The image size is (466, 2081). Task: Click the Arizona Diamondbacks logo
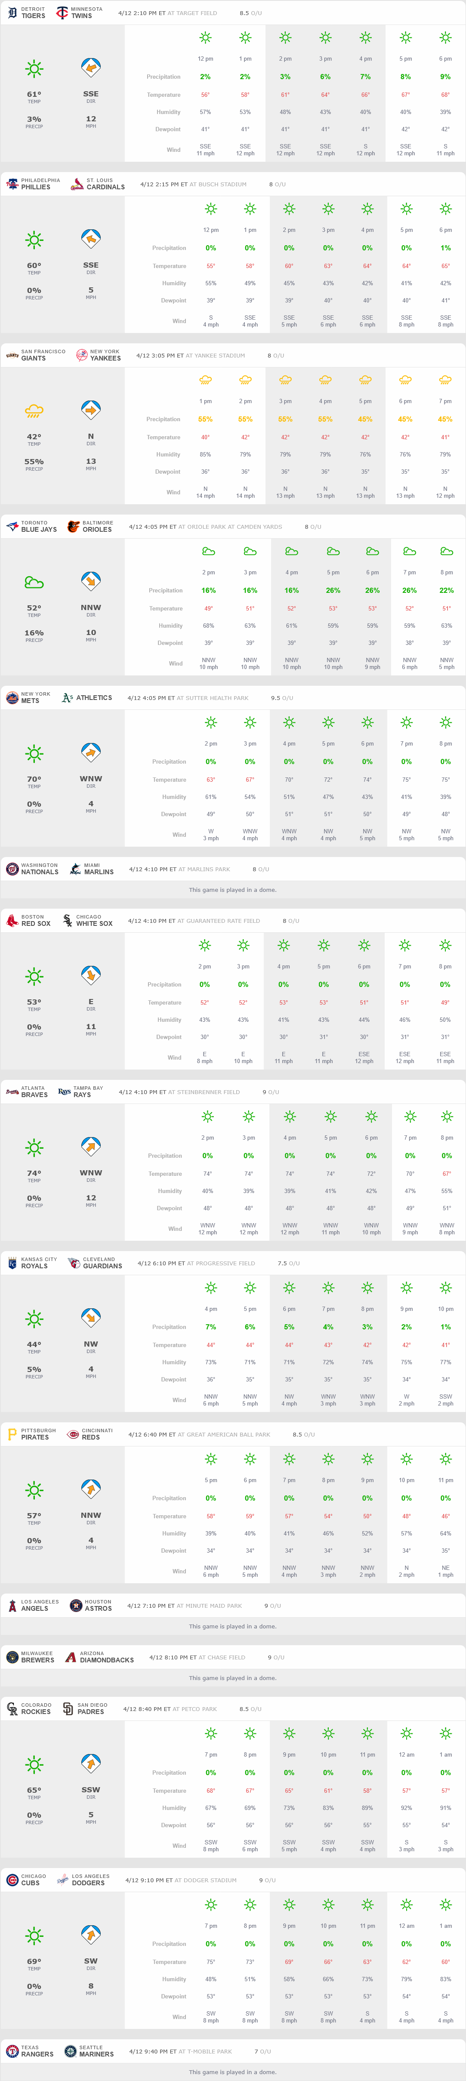[x=71, y=1658]
